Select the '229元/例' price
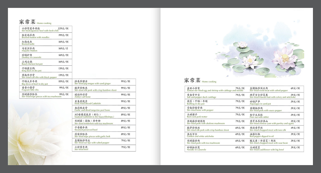This screenshot has width=321, height=173. (x=63, y=28)
